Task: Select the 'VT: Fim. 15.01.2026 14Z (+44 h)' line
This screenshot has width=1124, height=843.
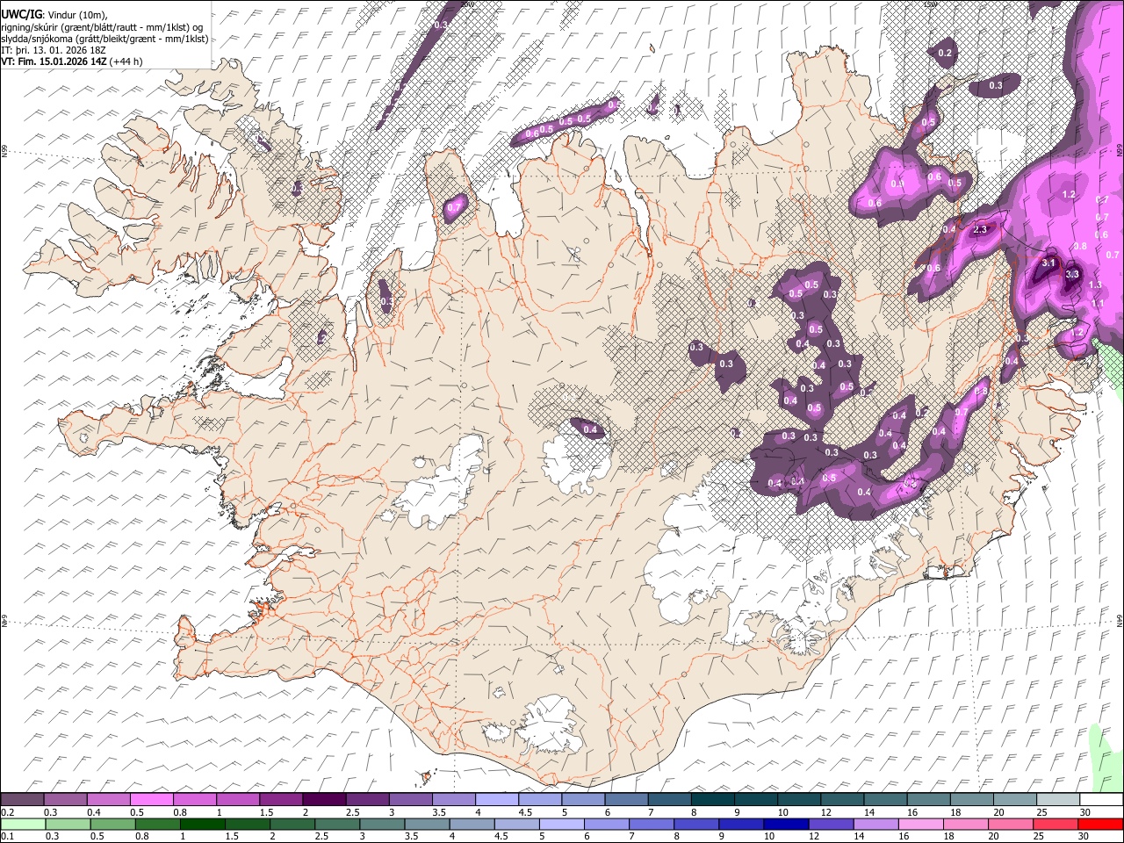Action: (x=72, y=61)
